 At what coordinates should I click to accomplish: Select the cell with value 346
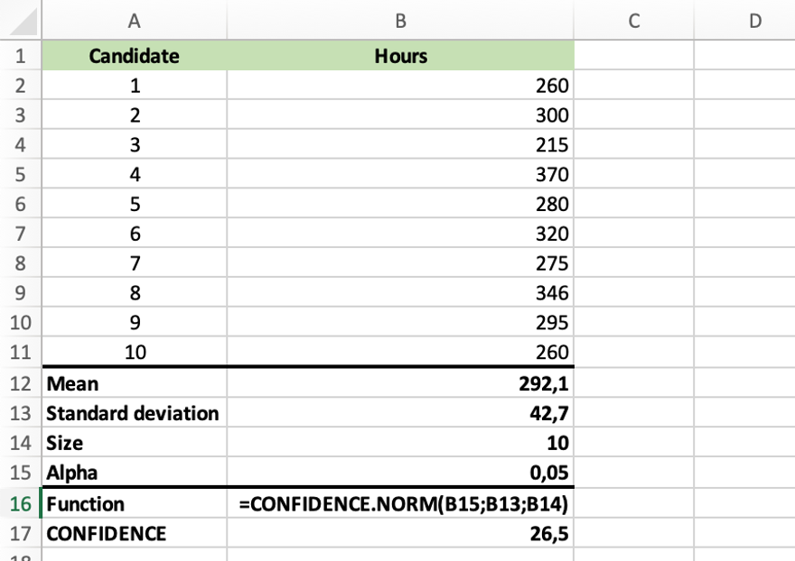pyautogui.click(x=400, y=293)
